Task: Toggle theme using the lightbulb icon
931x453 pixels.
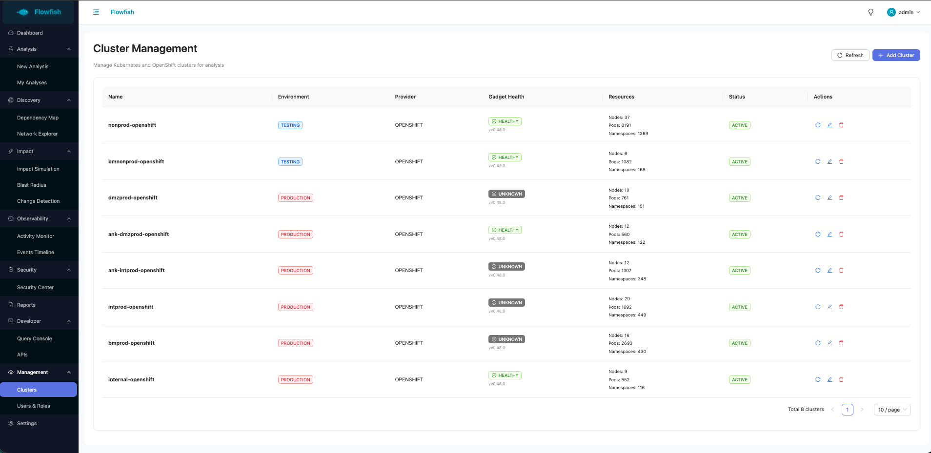Action: [870, 12]
